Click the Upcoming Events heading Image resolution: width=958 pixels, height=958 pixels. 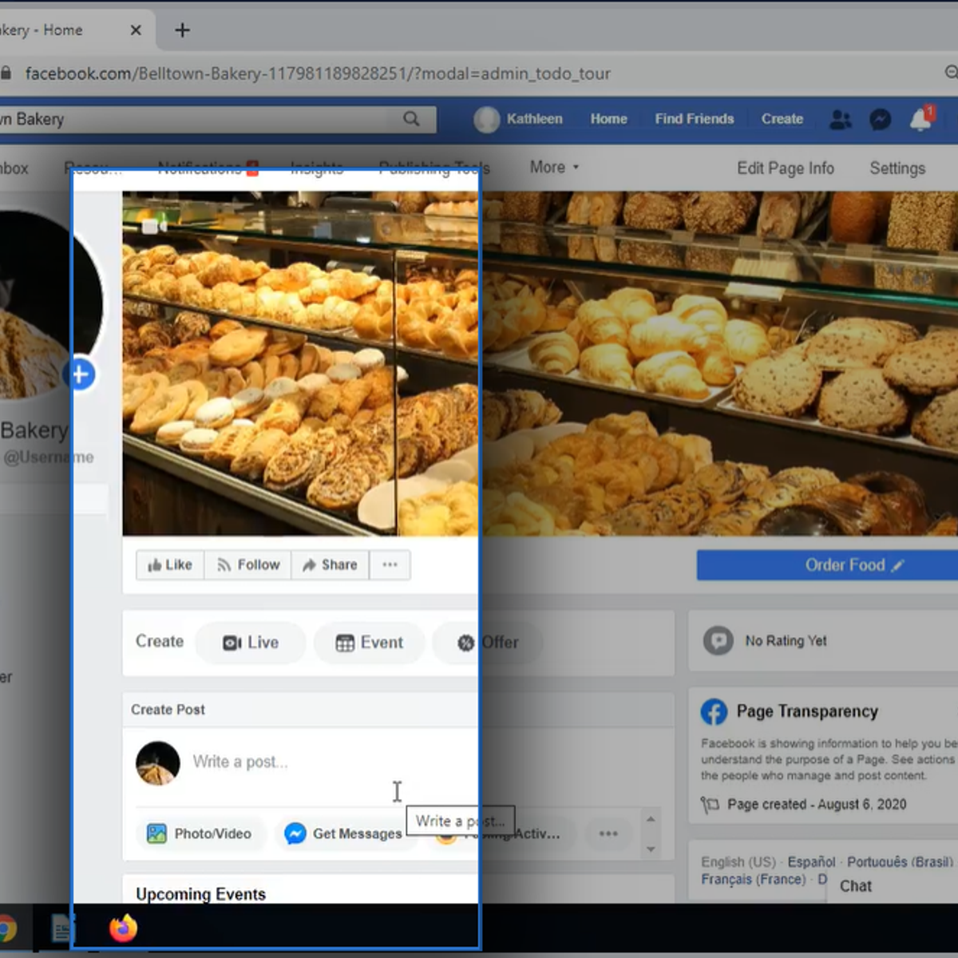200,894
